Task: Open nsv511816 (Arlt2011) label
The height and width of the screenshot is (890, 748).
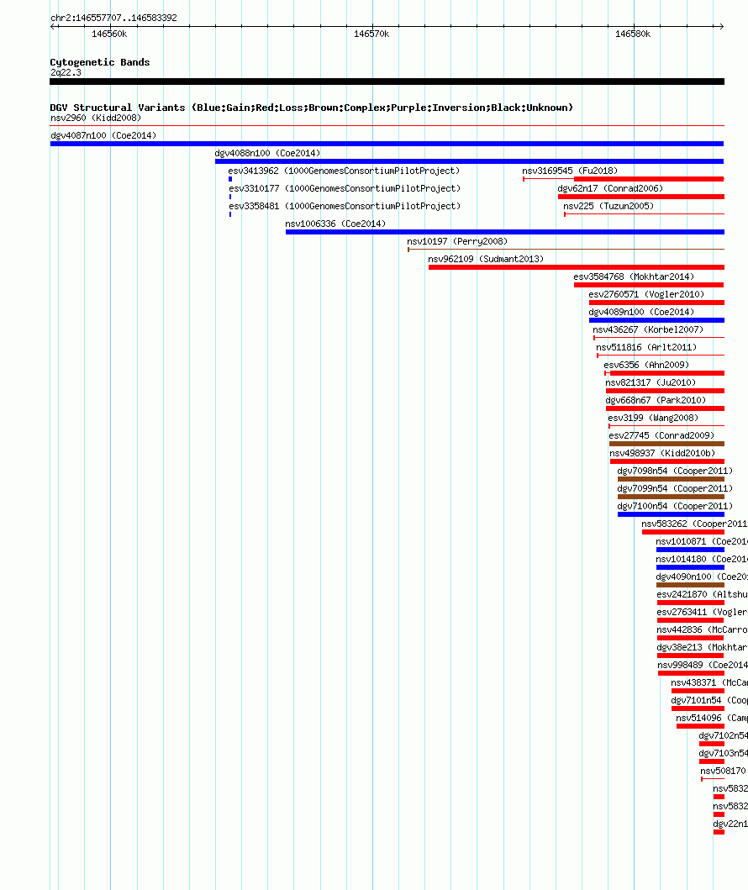Action: click(x=646, y=347)
